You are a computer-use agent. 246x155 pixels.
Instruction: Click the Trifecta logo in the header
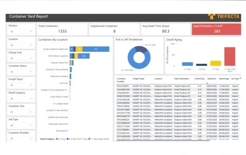pyautogui.click(x=224, y=16)
